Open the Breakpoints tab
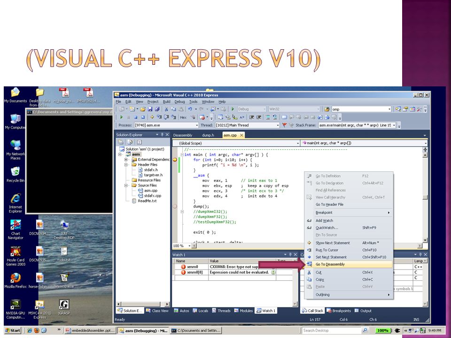 click(339, 311)
